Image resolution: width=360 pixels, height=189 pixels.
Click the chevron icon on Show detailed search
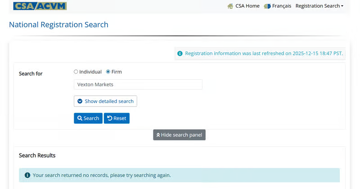point(80,101)
